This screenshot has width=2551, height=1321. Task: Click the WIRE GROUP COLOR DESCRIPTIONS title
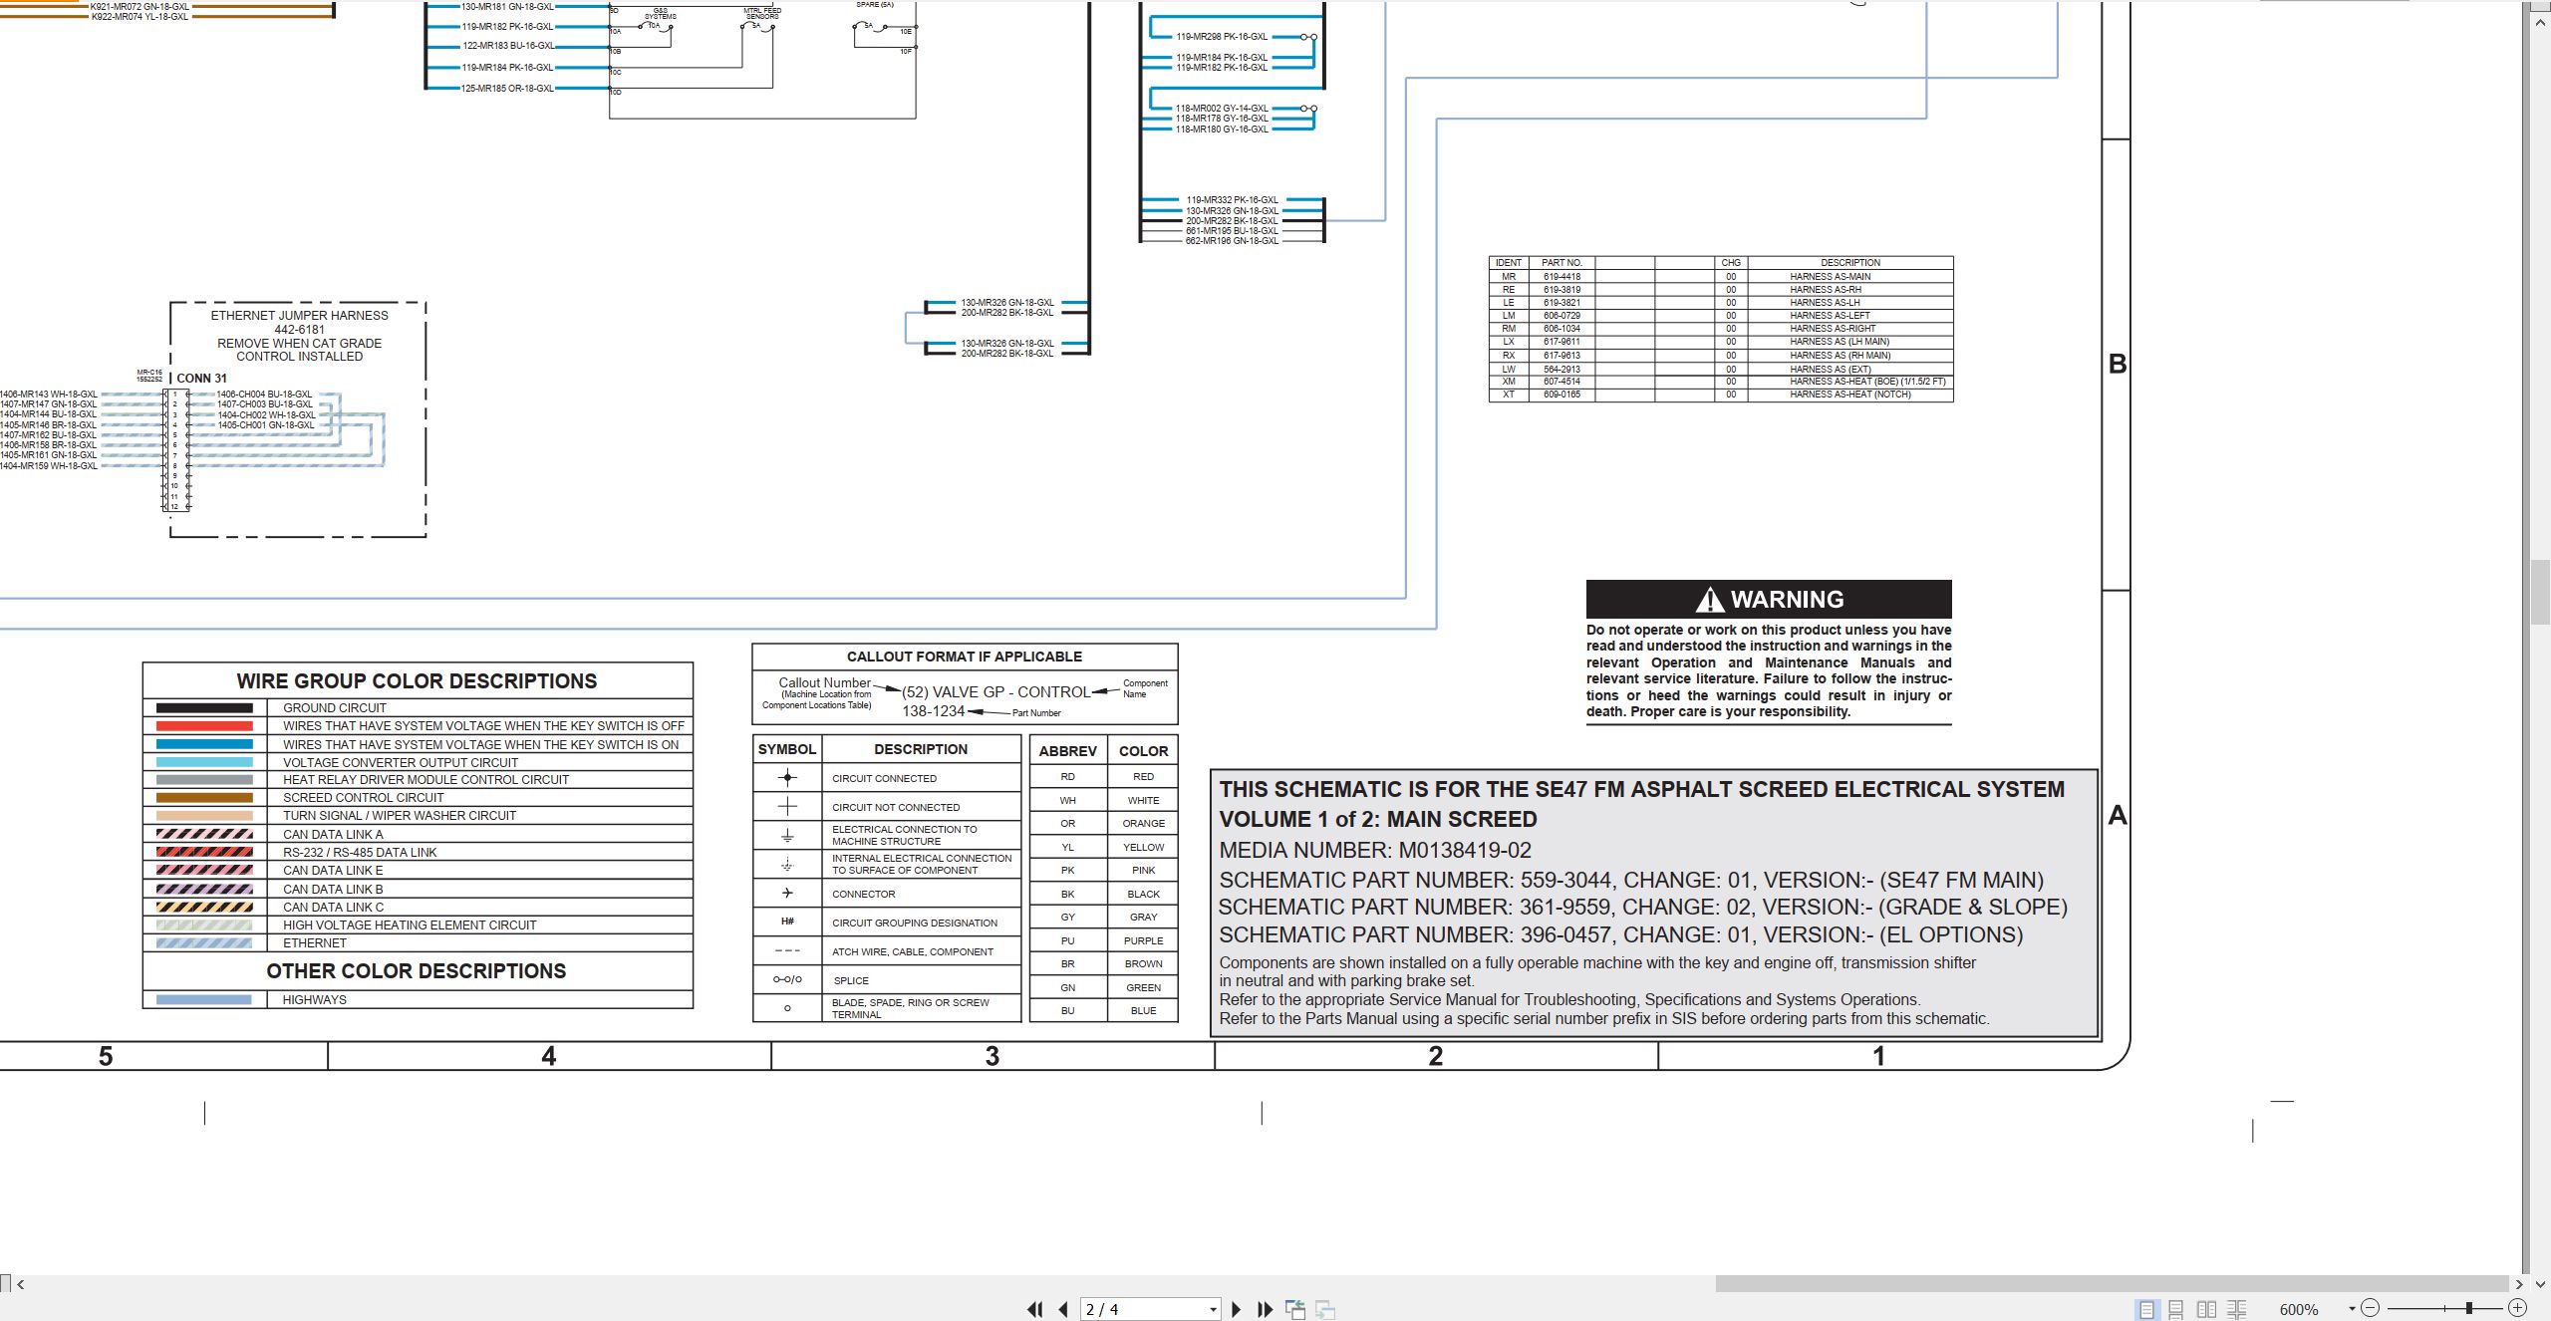[417, 681]
